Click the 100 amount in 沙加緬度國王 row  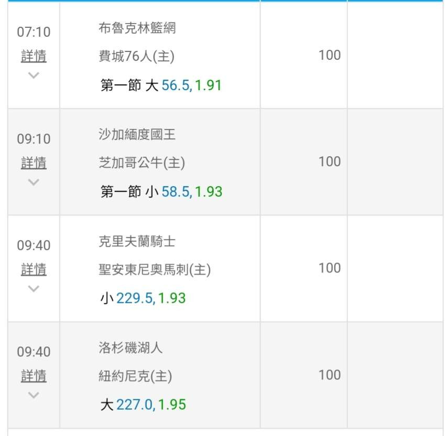click(330, 161)
